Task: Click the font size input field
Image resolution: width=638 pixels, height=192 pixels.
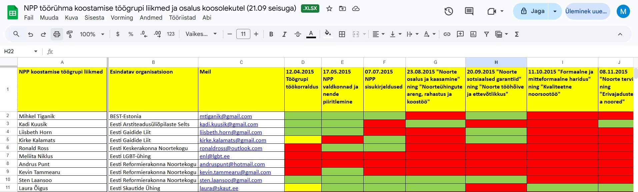Action: 243,34
